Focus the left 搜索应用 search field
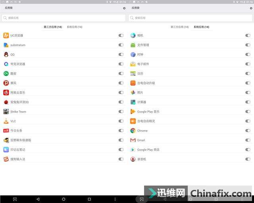The height and width of the screenshot is (203, 254). point(63,18)
